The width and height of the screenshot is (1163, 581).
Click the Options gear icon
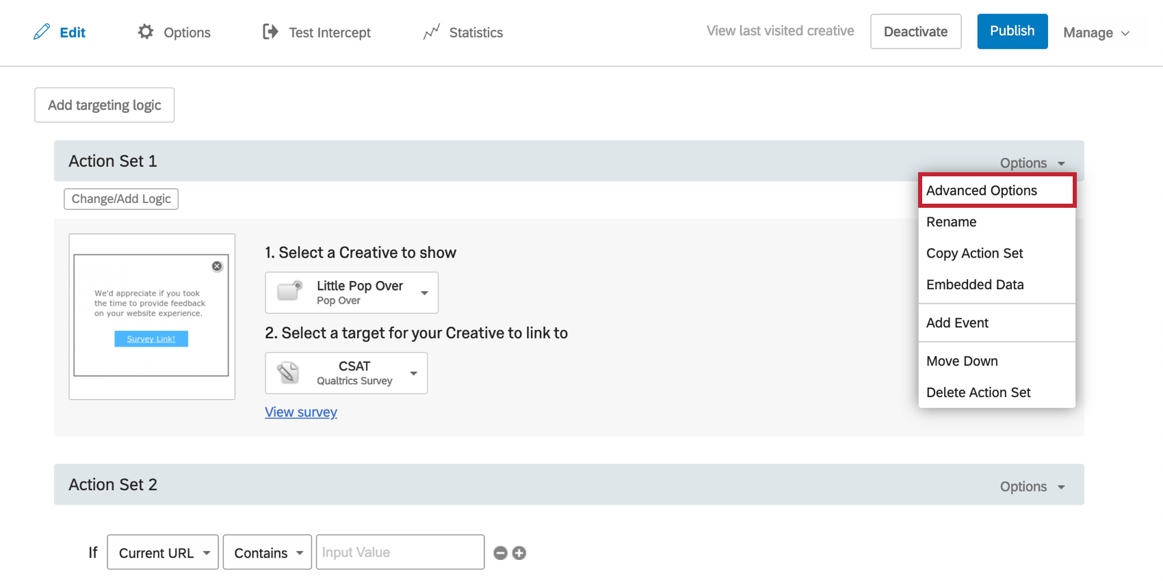click(146, 31)
